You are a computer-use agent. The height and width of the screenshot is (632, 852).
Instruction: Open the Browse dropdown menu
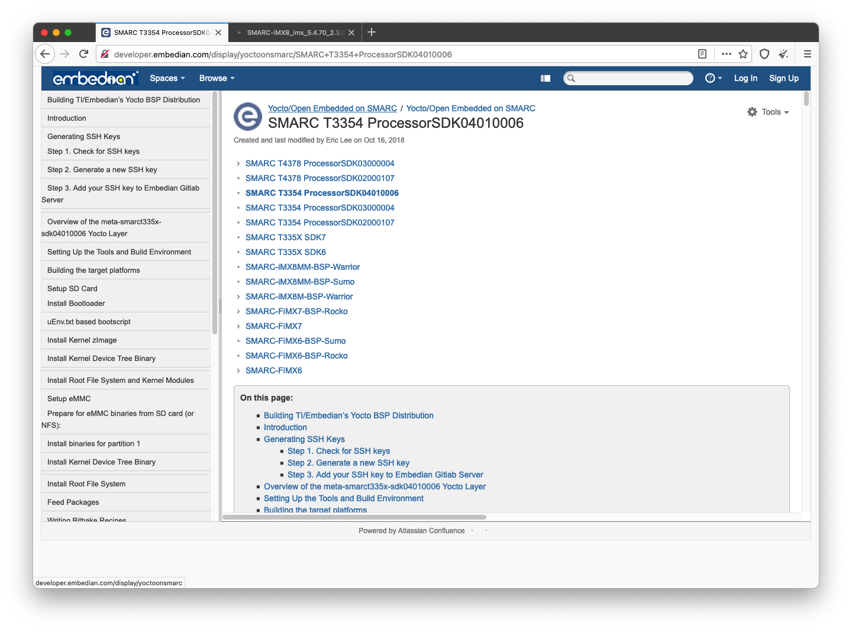click(217, 78)
